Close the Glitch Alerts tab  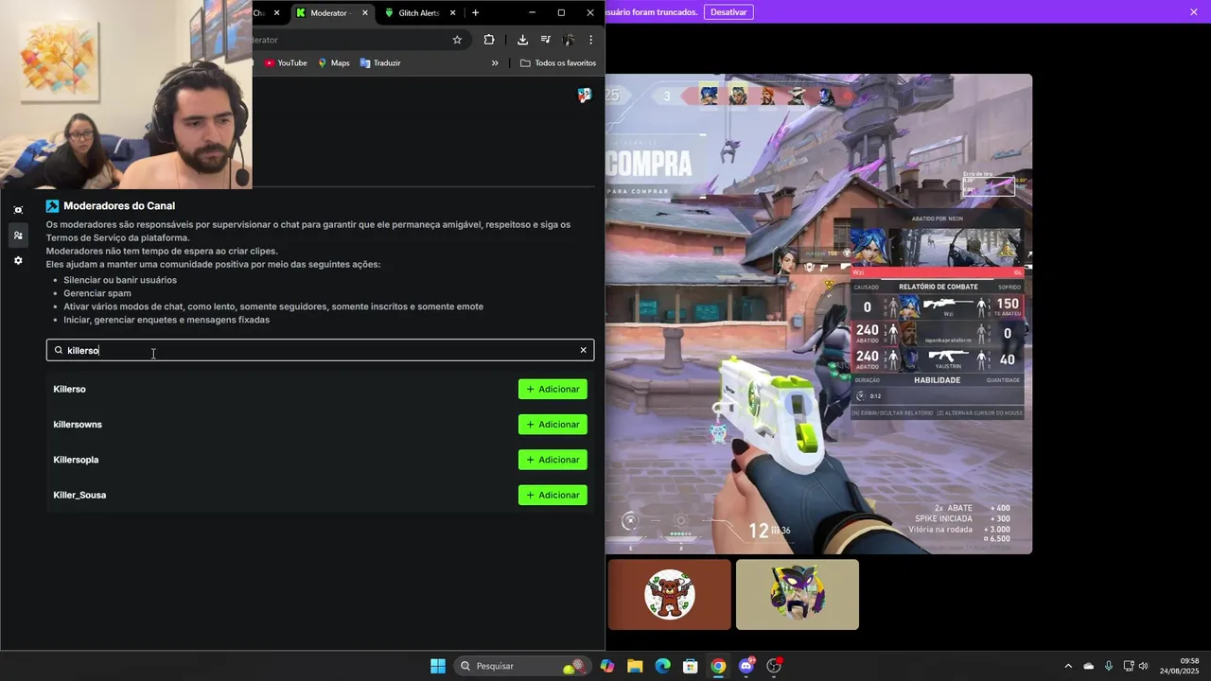452,13
